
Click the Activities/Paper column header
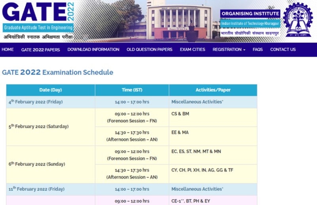(x=213, y=90)
